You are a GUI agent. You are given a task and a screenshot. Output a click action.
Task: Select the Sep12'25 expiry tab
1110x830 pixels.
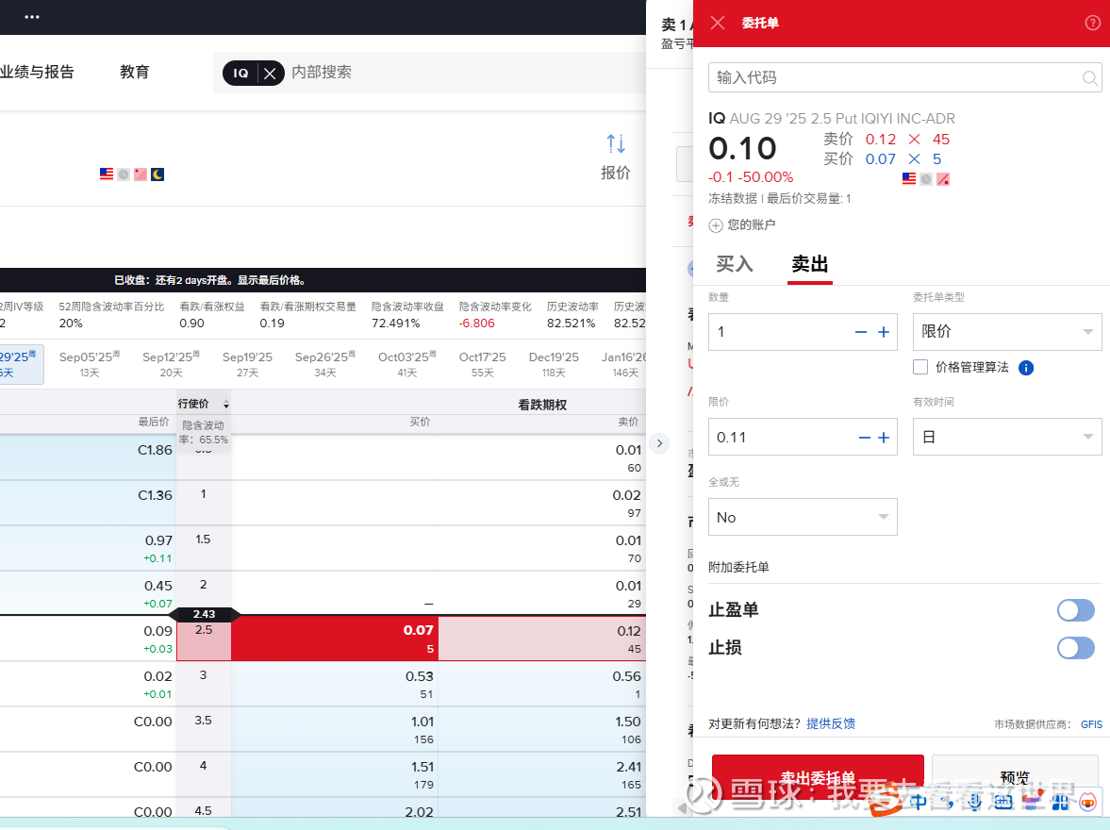(171, 364)
